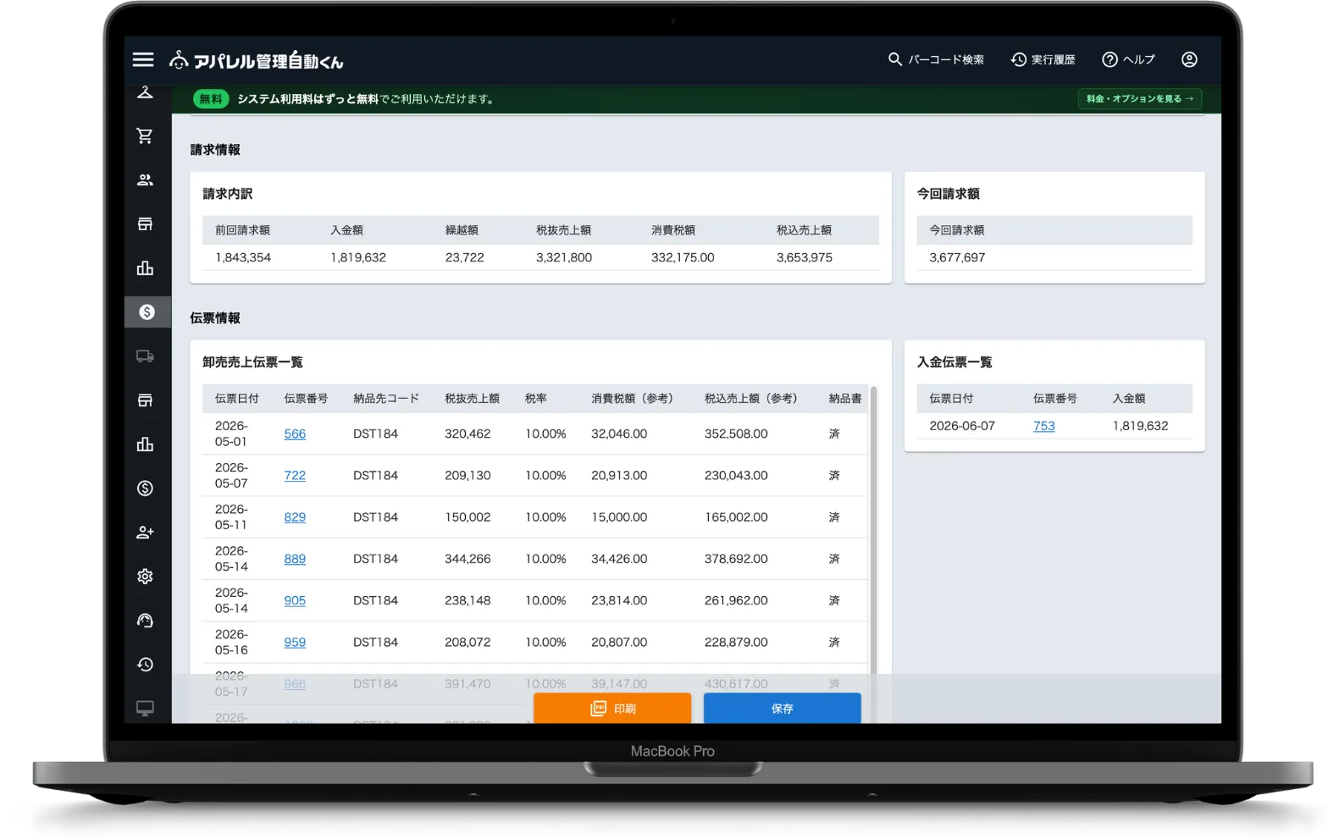This screenshot has width=1328, height=839.
Task: Click the history clock sidebar icon
Action: [145, 665]
